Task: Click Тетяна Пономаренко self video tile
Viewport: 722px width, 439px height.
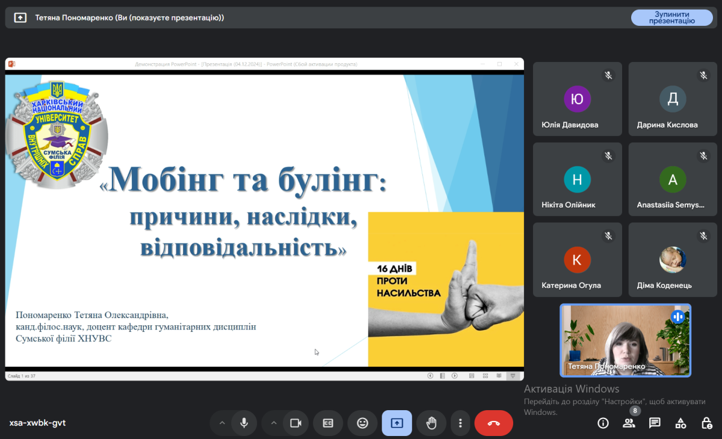Action: click(625, 340)
